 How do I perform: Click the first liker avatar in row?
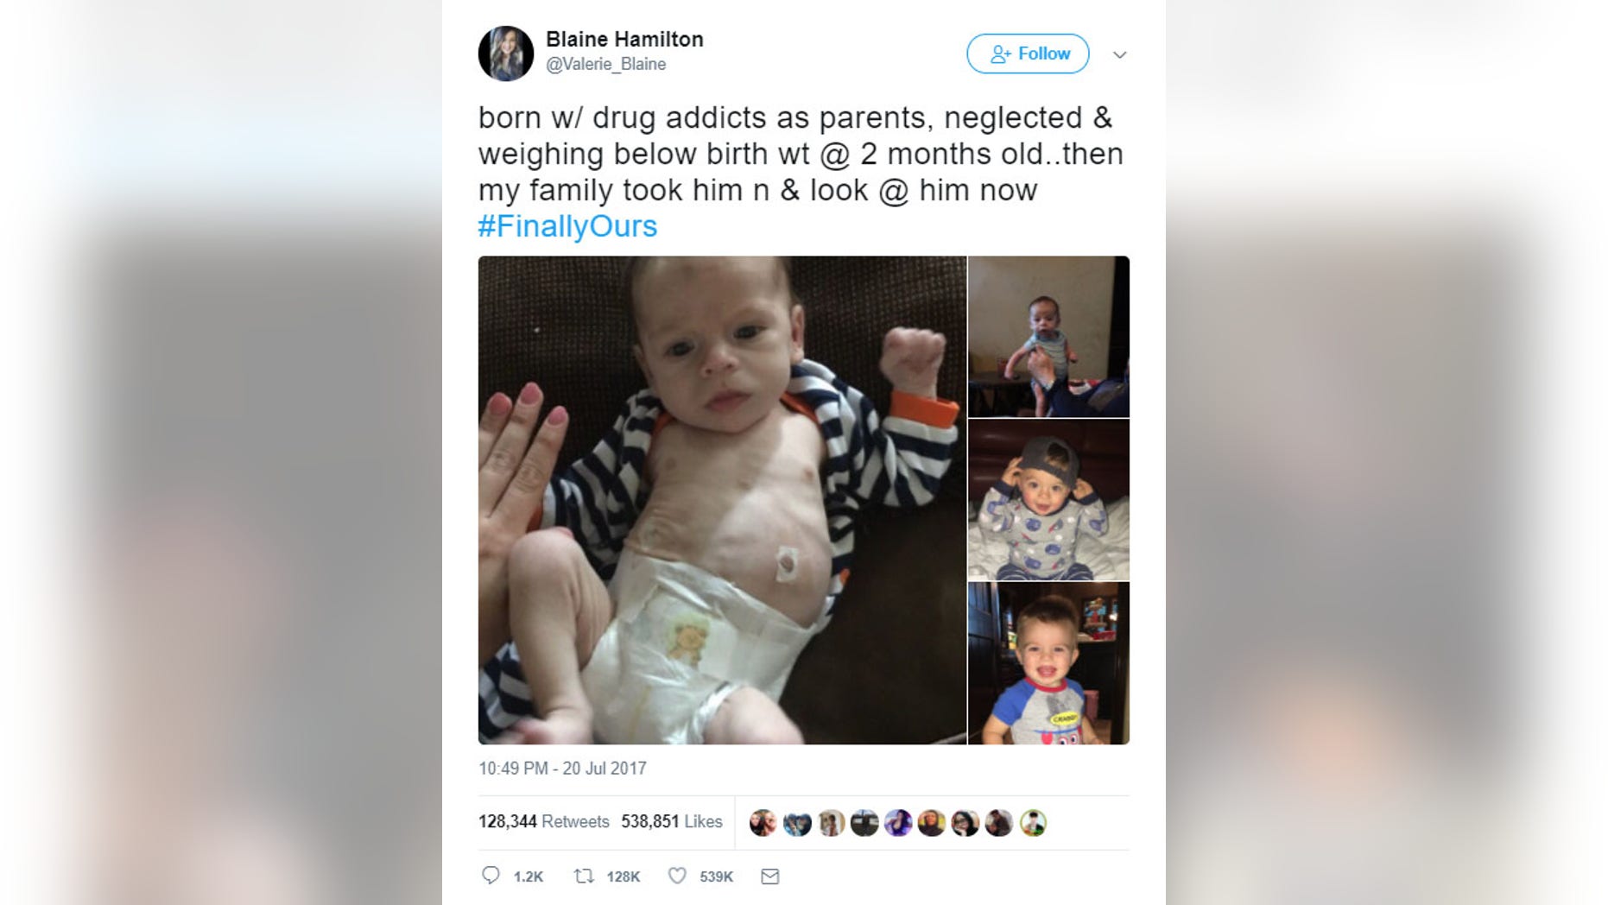pyautogui.click(x=763, y=823)
